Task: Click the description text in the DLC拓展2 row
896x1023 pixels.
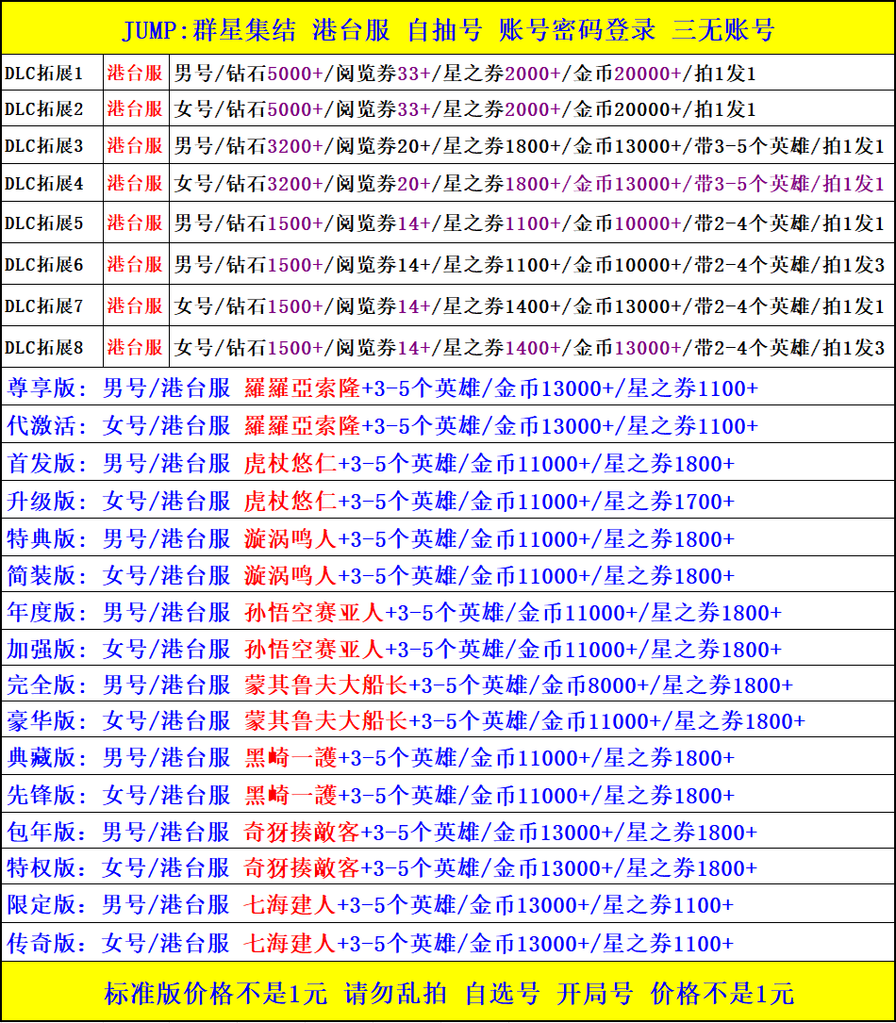Action: (465, 109)
